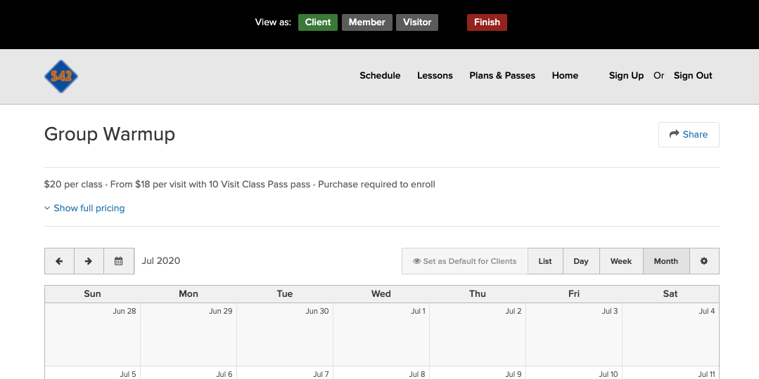Select the Month view
Viewport: 759px width, 379px height.
tap(666, 261)
